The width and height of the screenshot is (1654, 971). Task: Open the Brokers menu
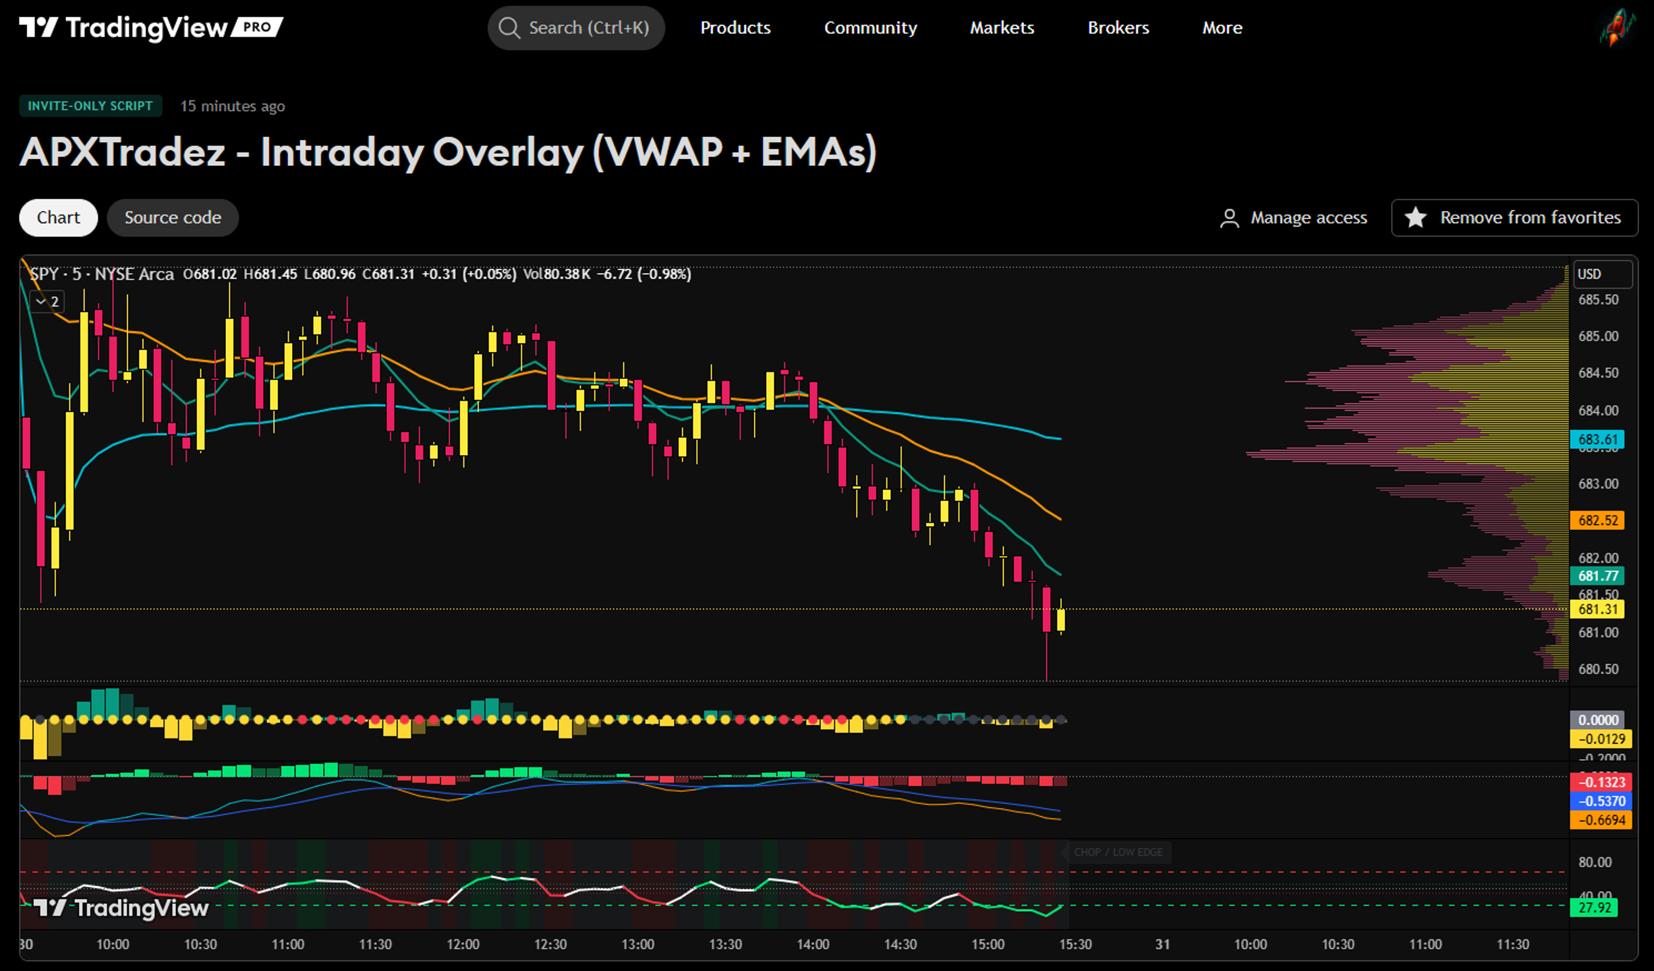[x=1118, y=28]
